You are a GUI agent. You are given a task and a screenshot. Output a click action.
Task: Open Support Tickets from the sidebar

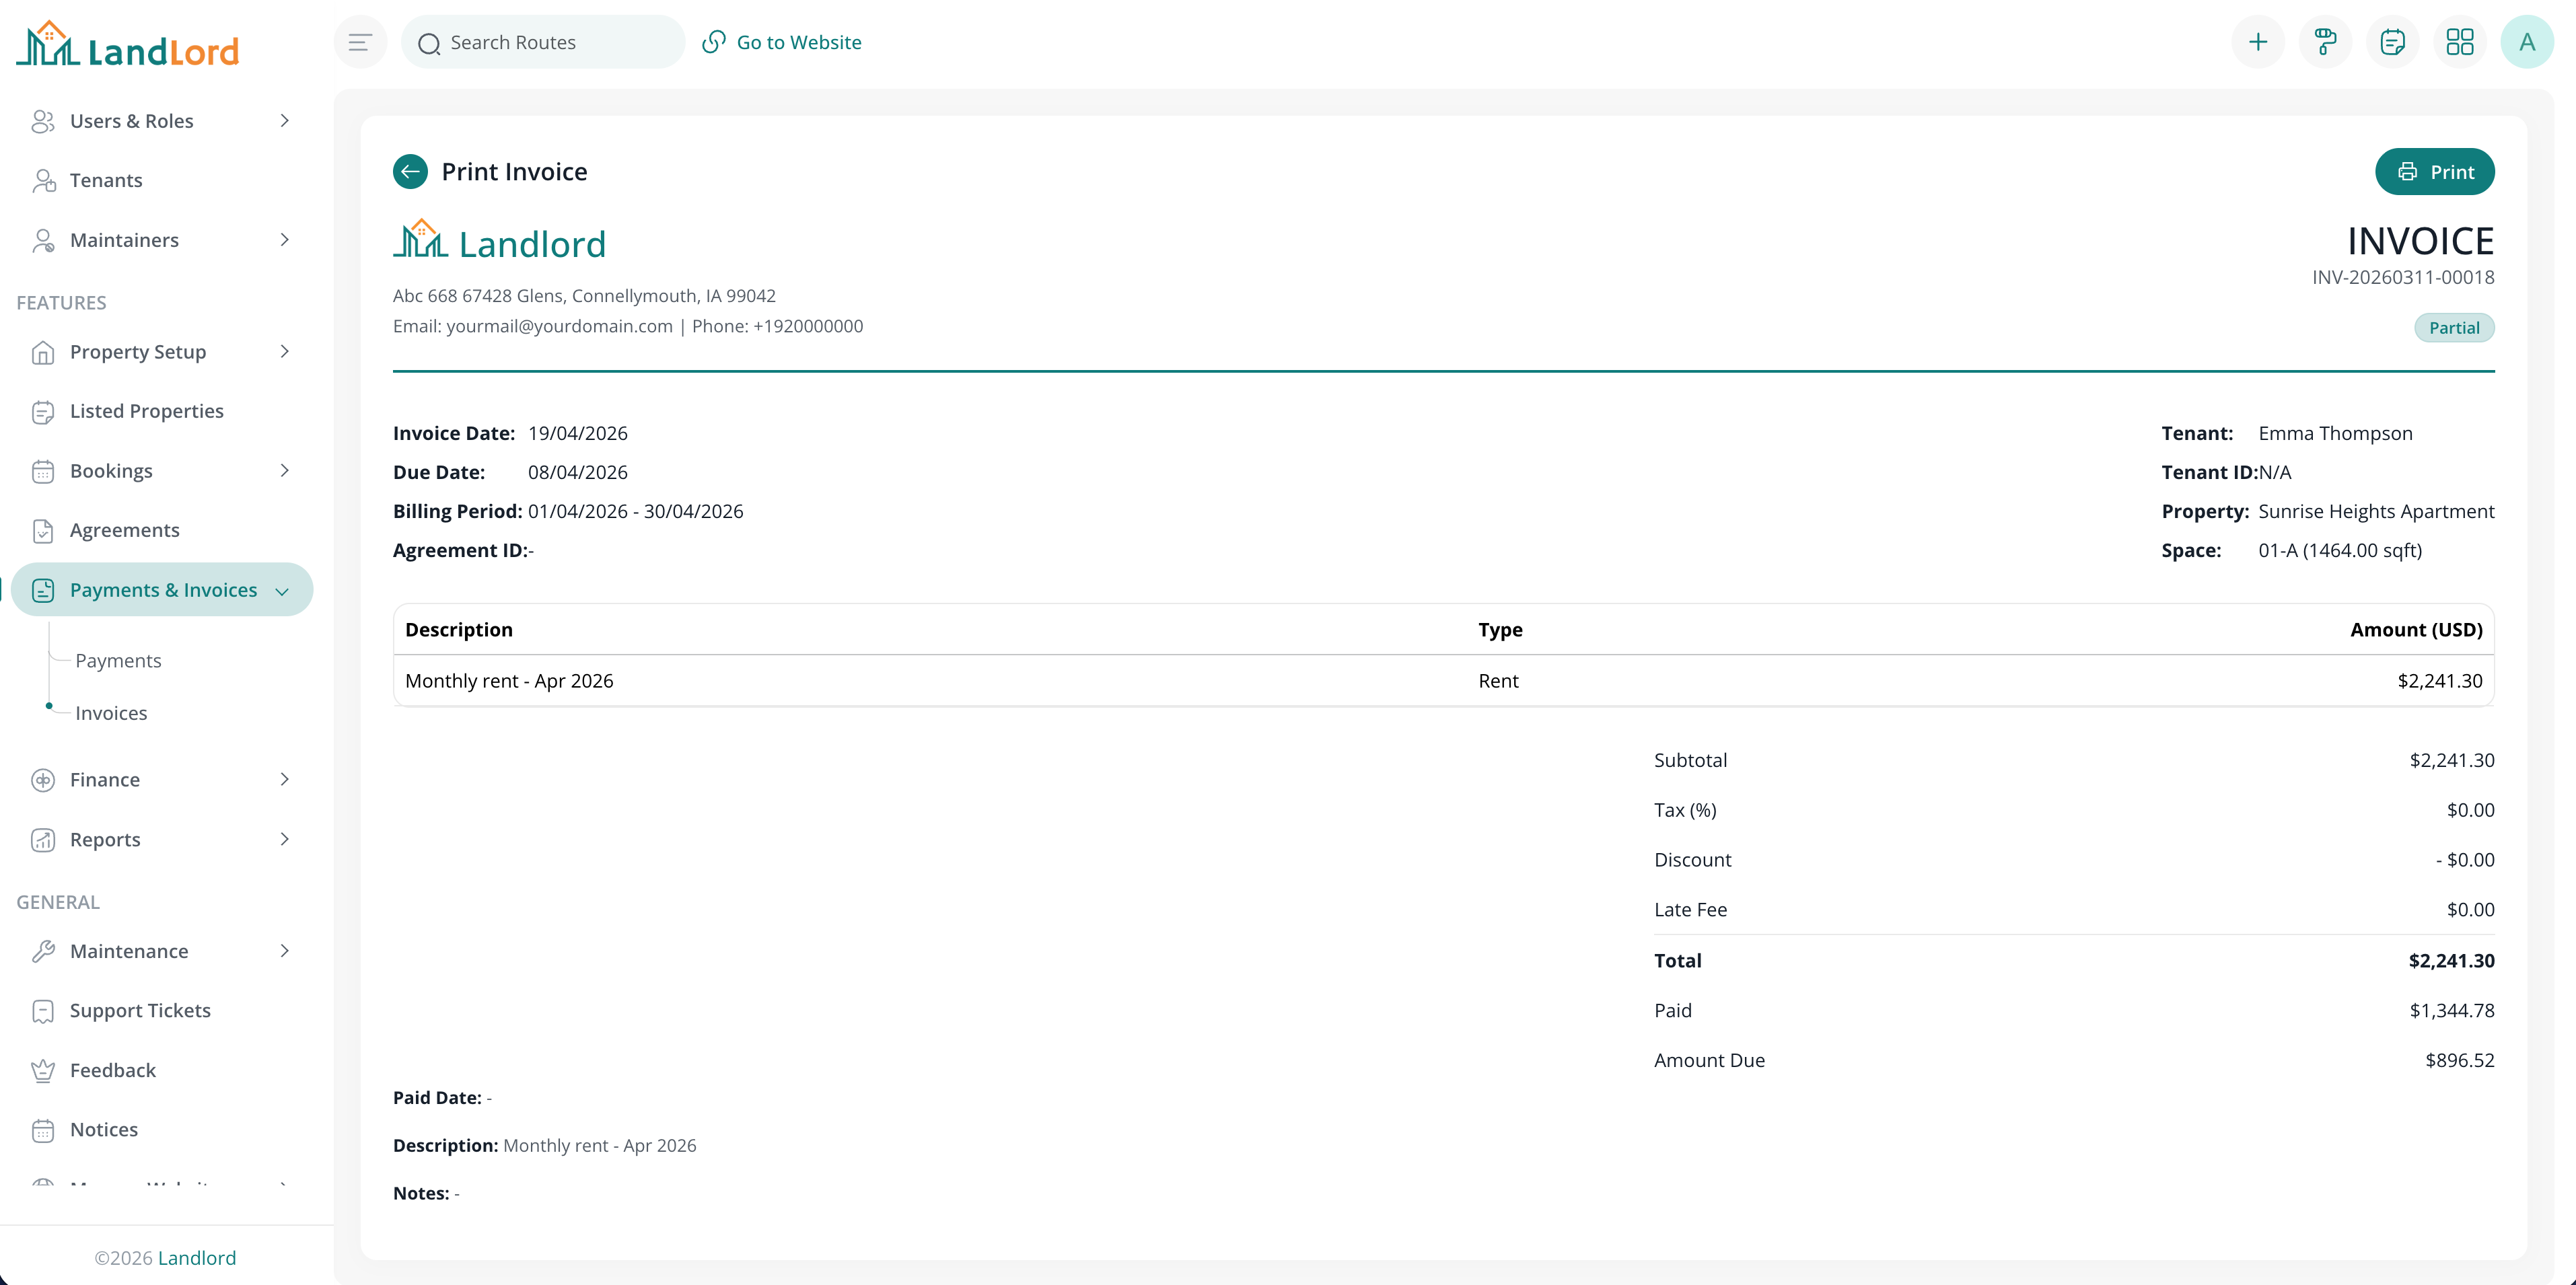click(140, 1010)
